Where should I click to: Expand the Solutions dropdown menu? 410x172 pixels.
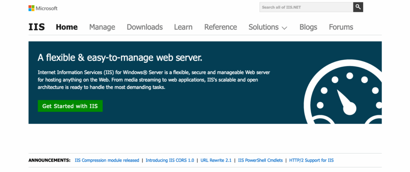point(268,27)
